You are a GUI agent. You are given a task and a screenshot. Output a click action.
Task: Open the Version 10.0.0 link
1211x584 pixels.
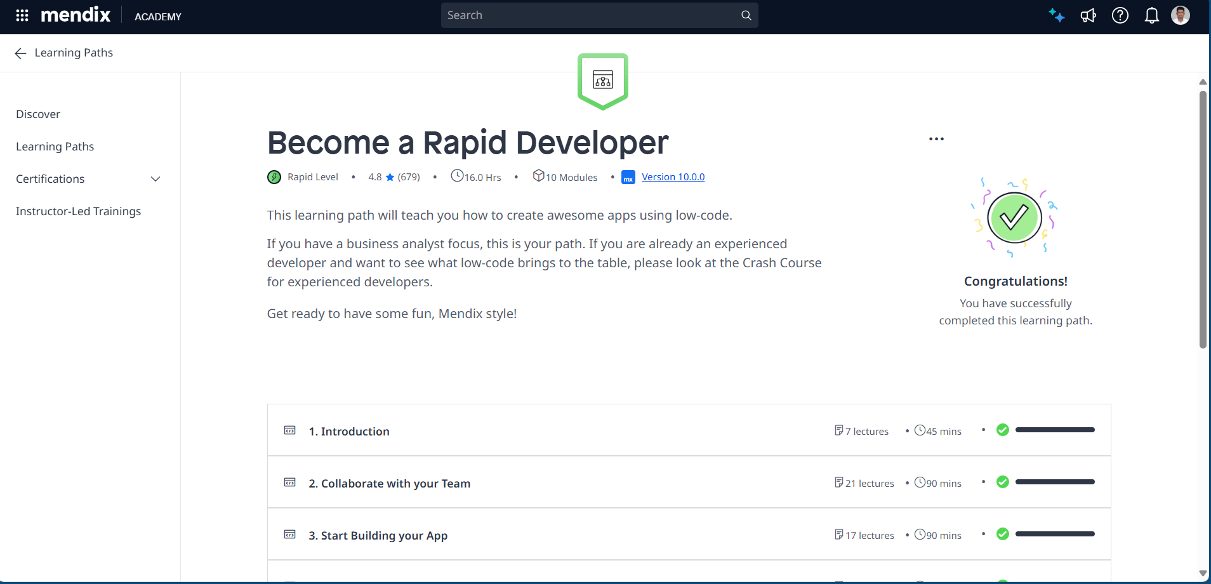673,176
